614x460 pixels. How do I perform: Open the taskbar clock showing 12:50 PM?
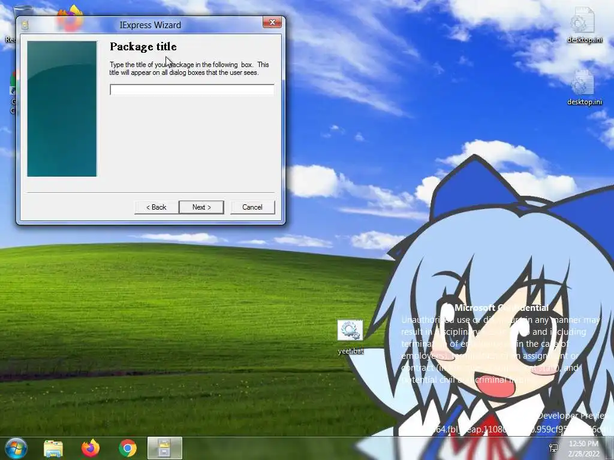pyautogui.click(x=583, y=449)
